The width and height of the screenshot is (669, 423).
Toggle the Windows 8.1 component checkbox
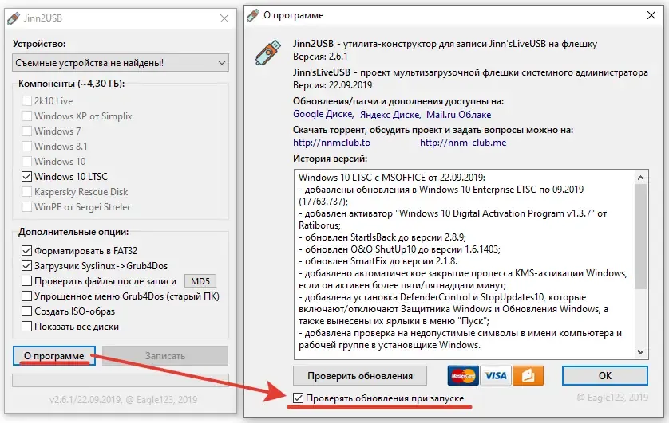click(x=26, y=146)
